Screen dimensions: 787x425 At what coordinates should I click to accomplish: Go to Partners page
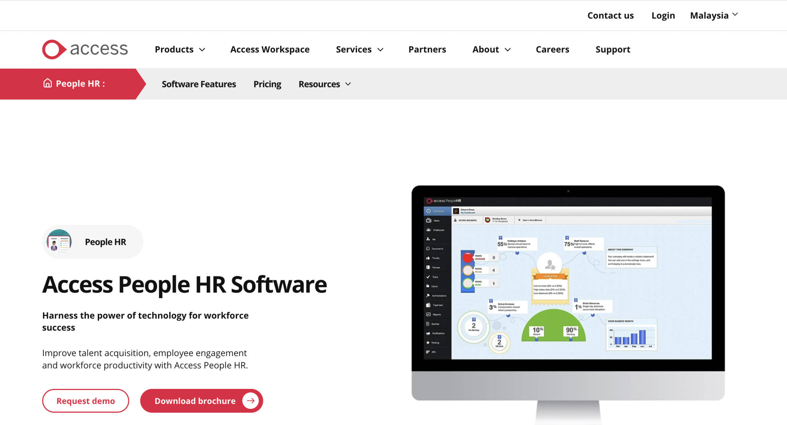pos(427,50)
